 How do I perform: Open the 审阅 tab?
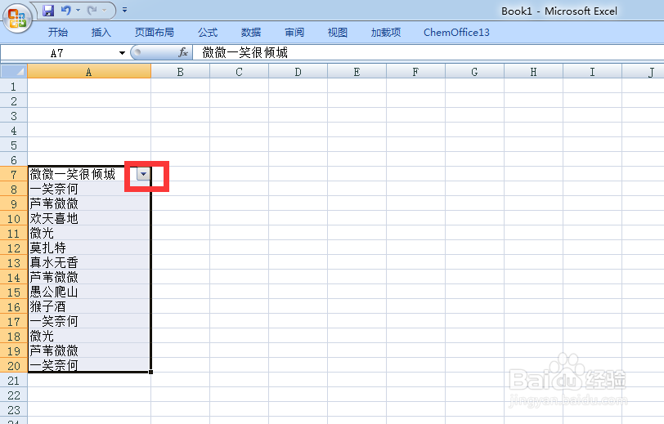294,32
